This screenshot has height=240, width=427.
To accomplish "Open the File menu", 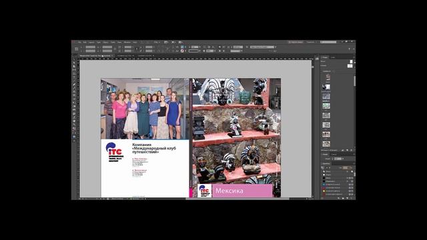I will (79, 42).
